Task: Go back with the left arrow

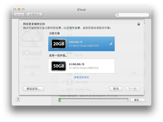Action: (x=16, y=15)
